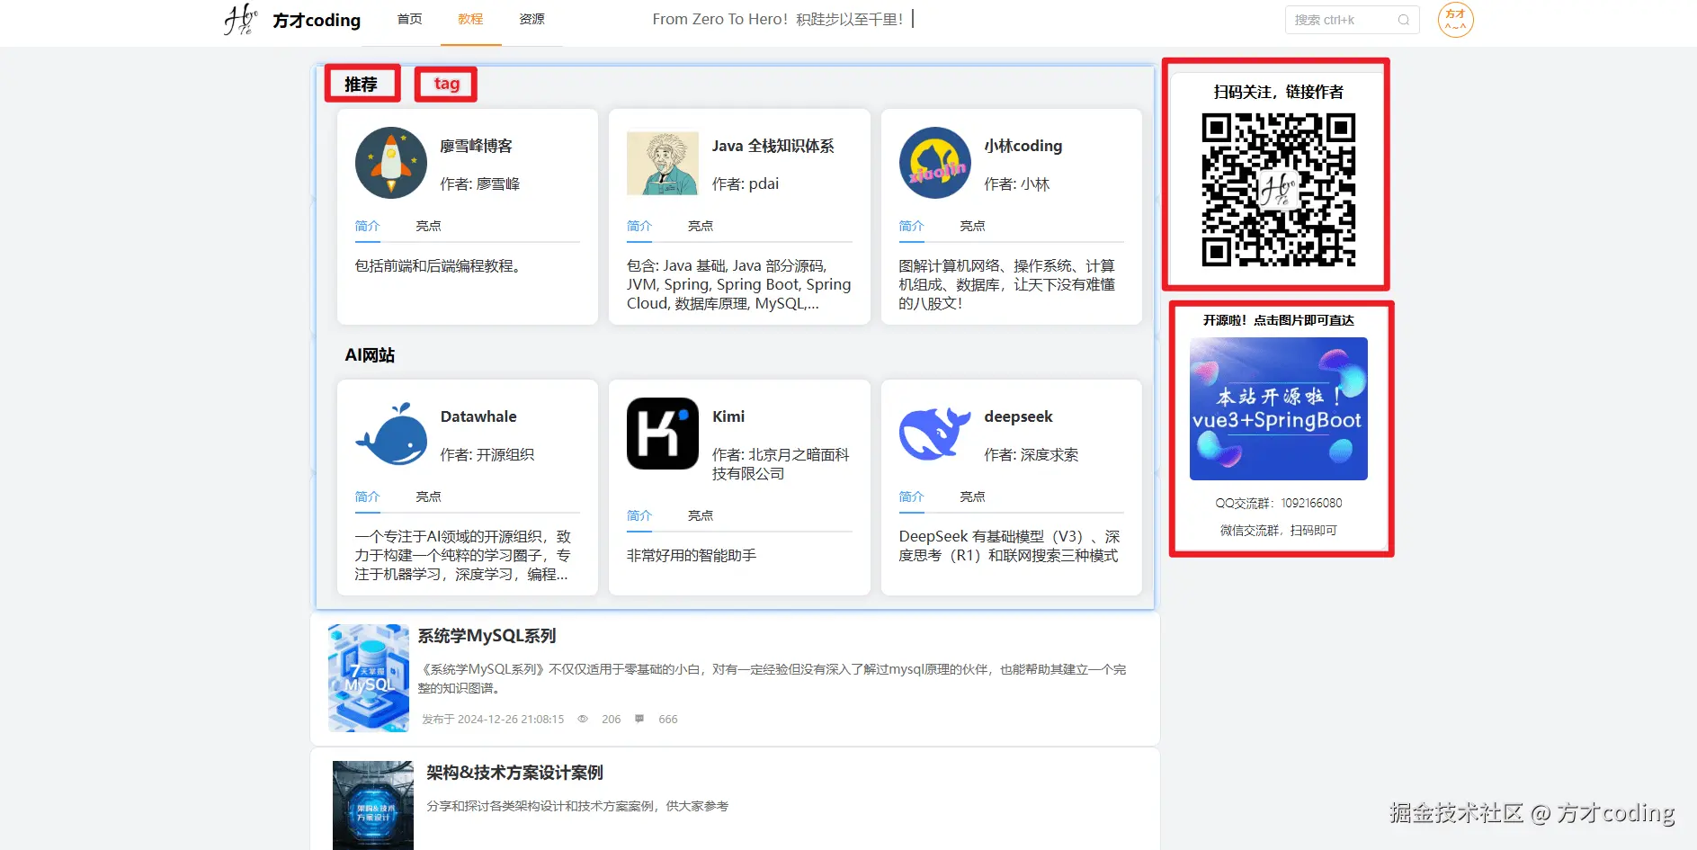
Task: Focus the 搜索 ctrl+k search box
Action: pos(1352,20)
